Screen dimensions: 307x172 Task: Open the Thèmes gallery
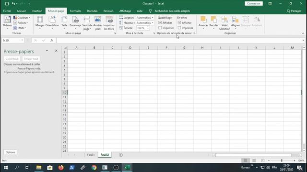pos(7,22)
